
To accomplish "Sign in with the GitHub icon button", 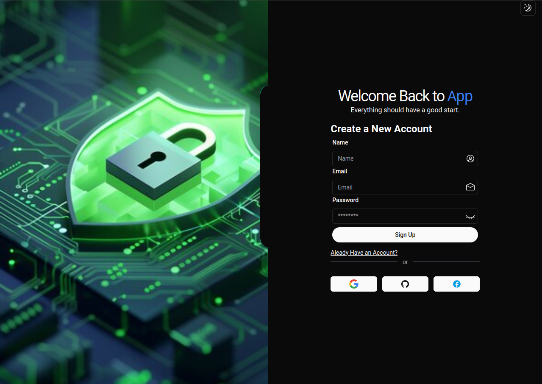I will pos(405,284).
